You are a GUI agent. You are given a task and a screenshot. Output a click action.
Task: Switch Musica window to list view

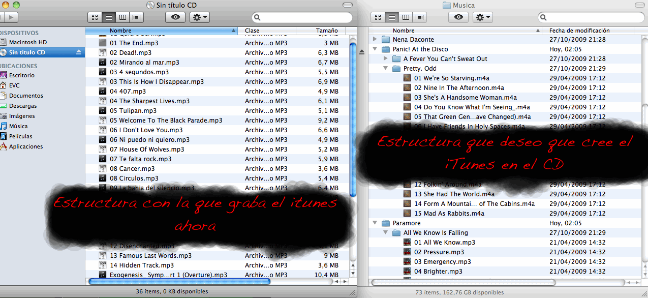(391, 17)
